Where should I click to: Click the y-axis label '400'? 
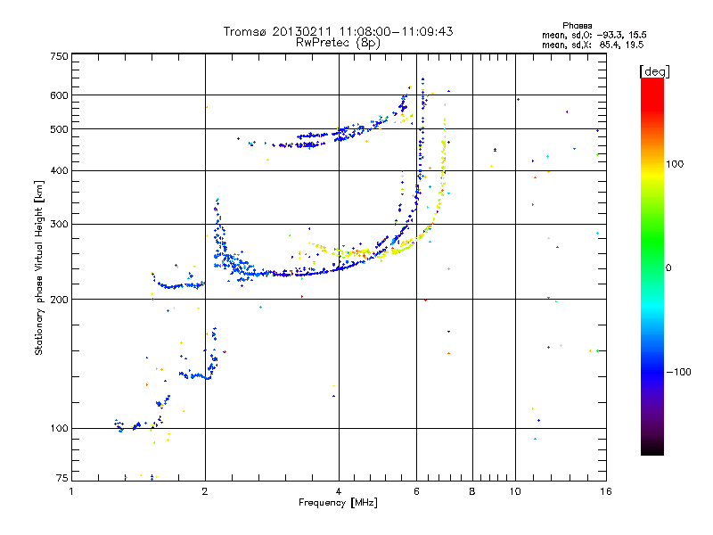point(59,171)
